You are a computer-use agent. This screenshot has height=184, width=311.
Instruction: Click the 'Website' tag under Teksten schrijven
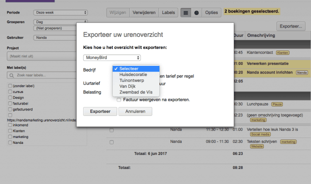tap(257, 146)
